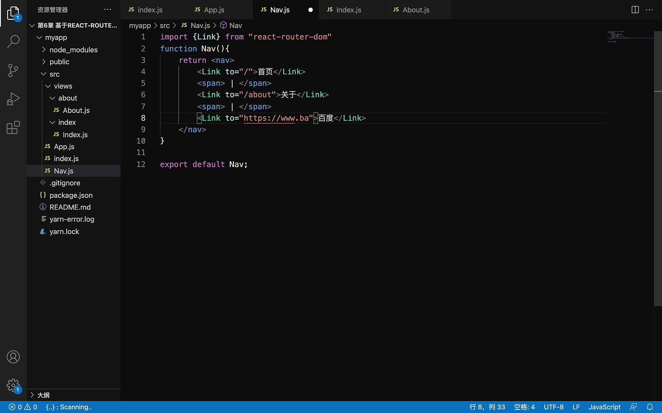Click line and column indicator 行 8, 列 33
This screenshot has width=662, height=413.
pyautogui.click(x=487, y=407)
